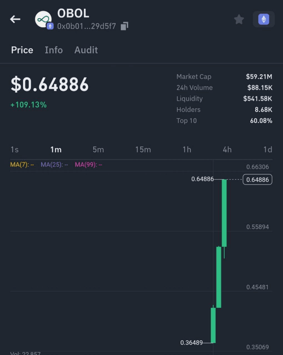
Task: Select the 4h chart interval
Action: point(227,150)
